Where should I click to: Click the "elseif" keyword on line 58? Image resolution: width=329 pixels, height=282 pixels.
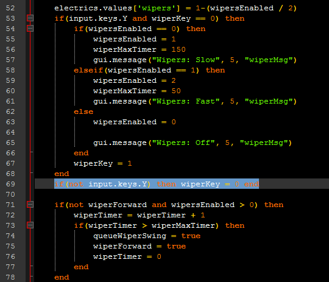pos(88,70)
